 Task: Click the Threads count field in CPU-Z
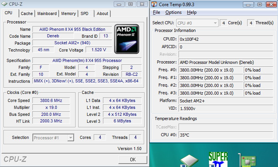(x=135, y=137)
